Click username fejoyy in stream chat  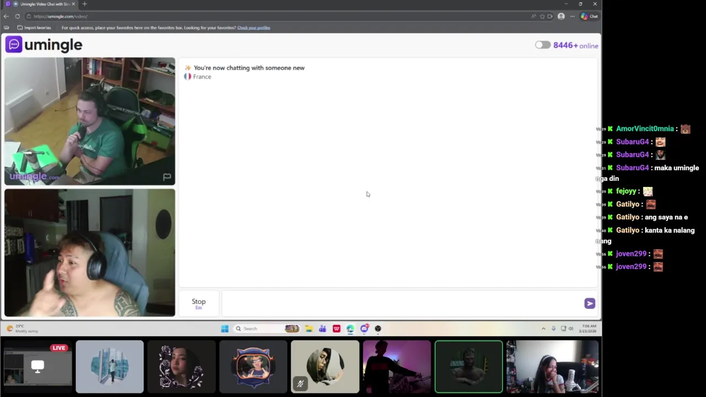[x=626, y=191]
